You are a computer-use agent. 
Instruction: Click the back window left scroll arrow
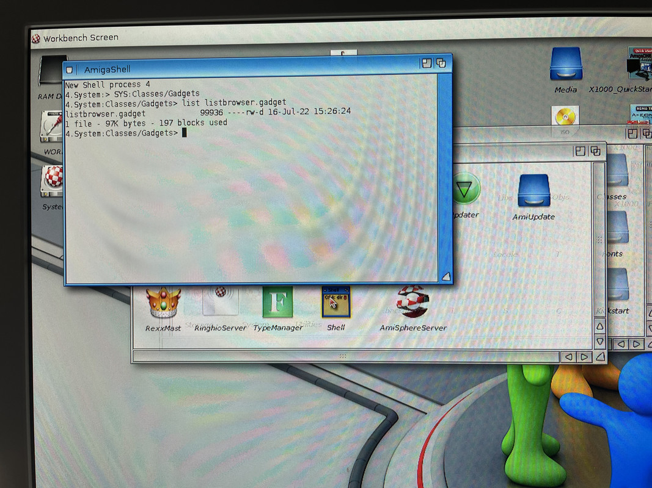[621, 344]
